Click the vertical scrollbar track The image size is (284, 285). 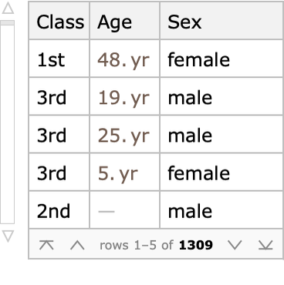tap(7, 123)
